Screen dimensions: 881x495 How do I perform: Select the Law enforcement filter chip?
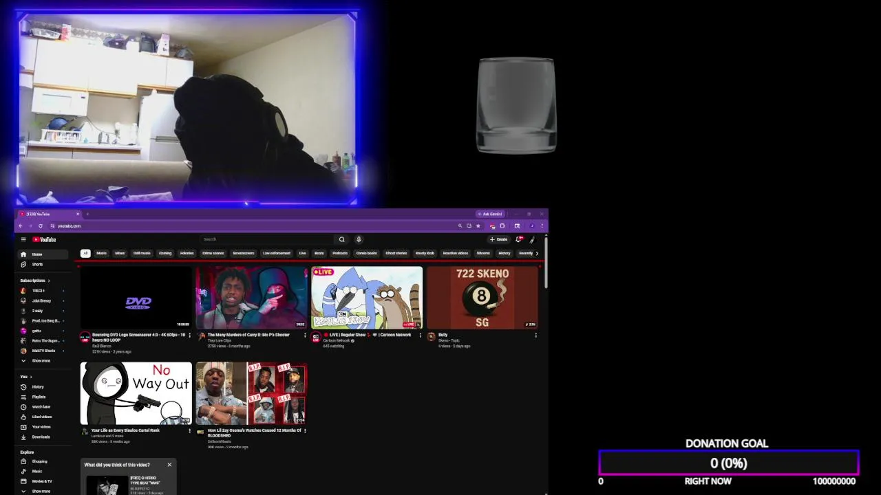click(x=277, y=253)
